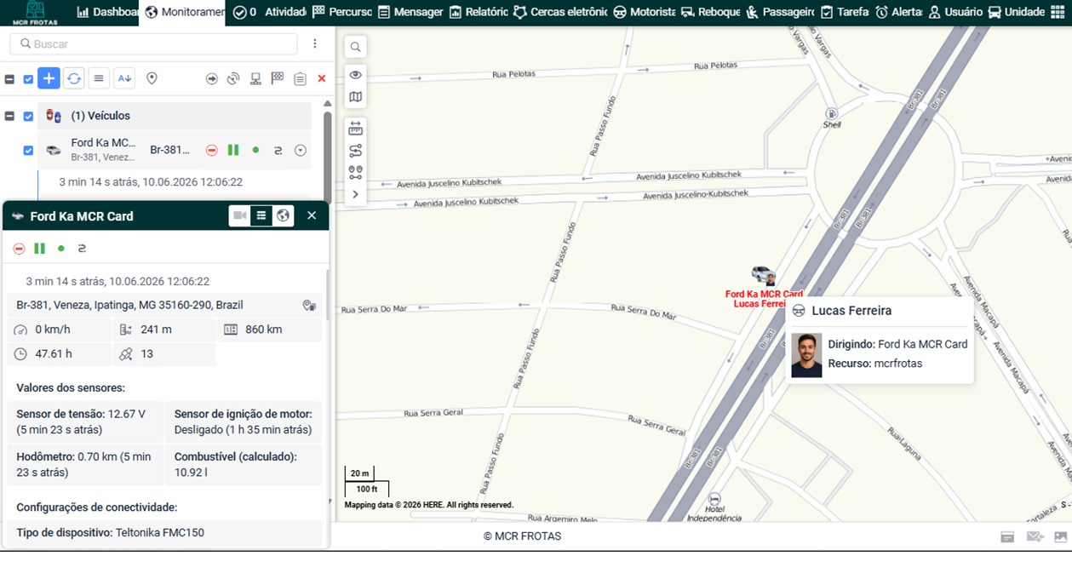The height and width of the screenshot is (579, 1072).
Task: Open the Monitoramento tab
Action: point(184,12)
